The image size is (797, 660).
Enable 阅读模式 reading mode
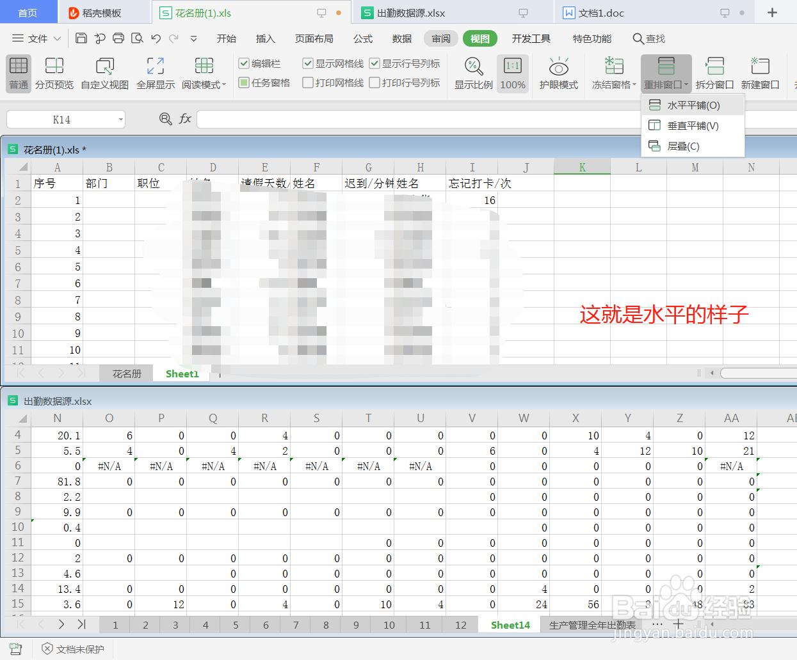200,73
